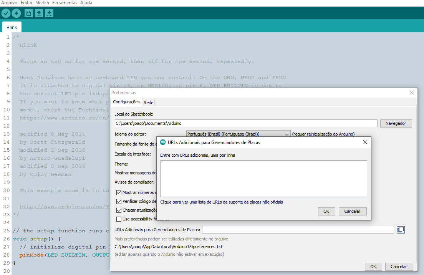Click 'by Arturo Guadalupi' comment line
The height and width of the screenshot is (275, 424).
[52, 158]
